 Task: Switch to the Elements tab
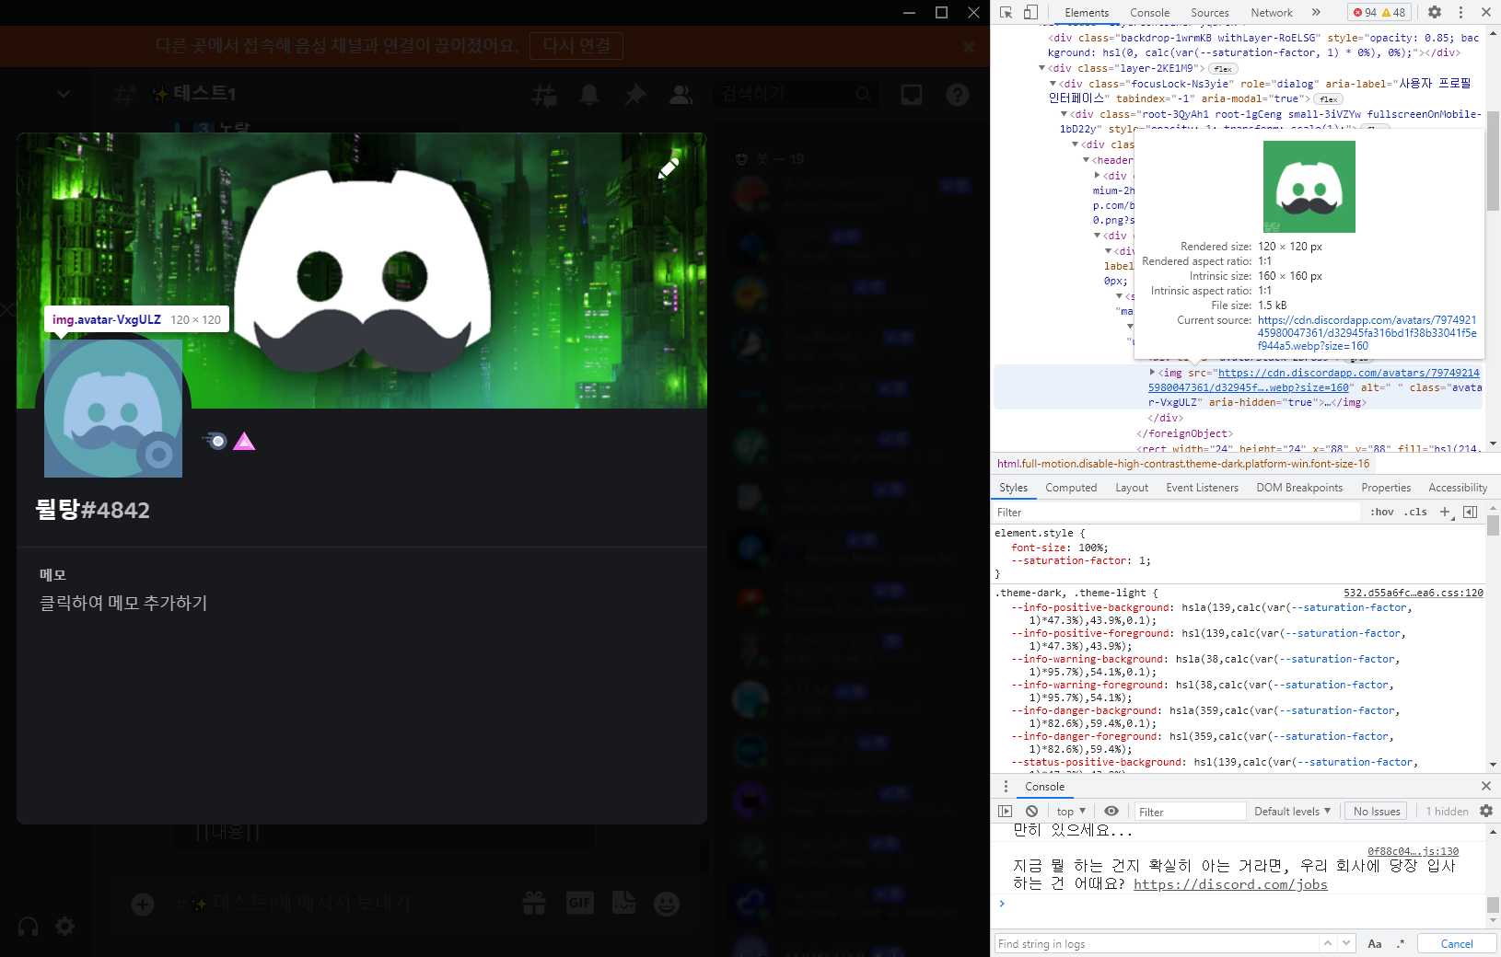[1087, 13]
